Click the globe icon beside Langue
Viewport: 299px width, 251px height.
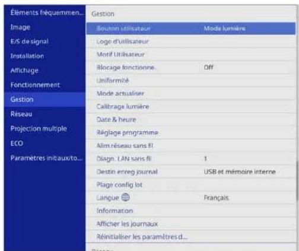(x=125, y=197)
